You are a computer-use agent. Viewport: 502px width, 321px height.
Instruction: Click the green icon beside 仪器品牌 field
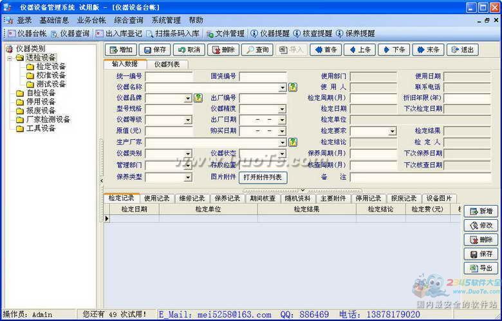(x=198, y=98)
